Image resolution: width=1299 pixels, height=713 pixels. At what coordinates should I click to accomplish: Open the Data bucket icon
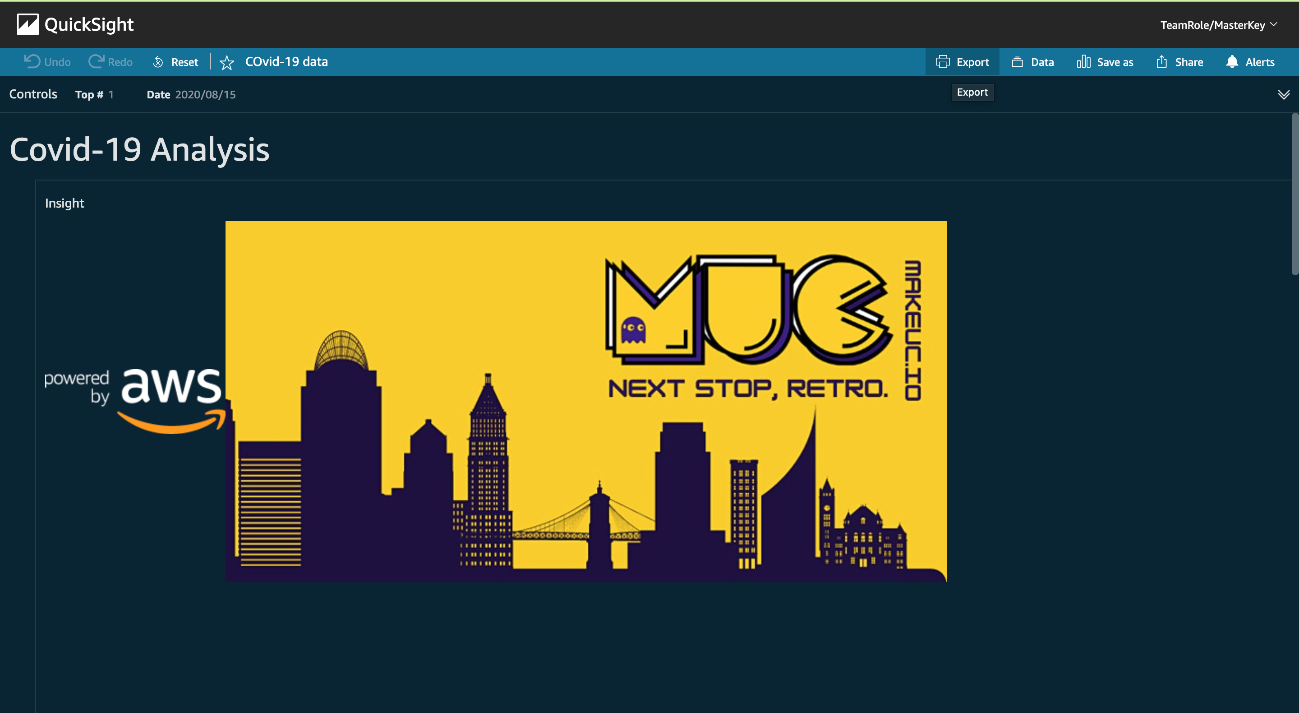(1017, 62)
